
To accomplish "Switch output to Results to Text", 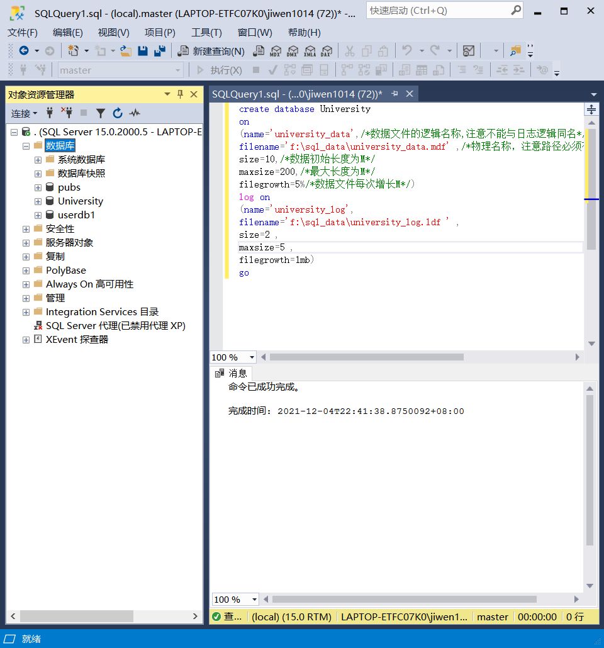I will [x=405, y=70].
